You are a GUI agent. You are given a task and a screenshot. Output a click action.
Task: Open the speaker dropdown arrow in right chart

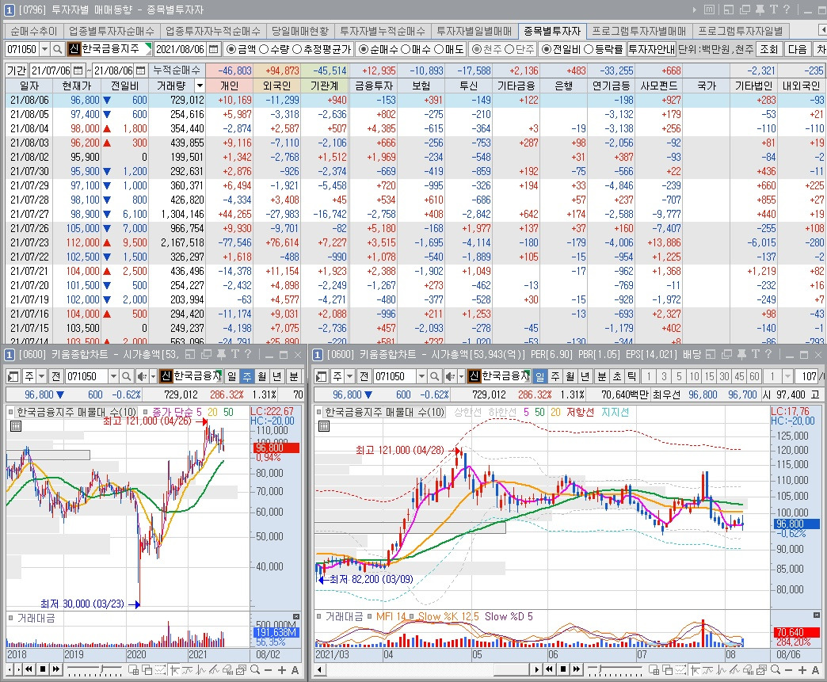coord(462,376)
